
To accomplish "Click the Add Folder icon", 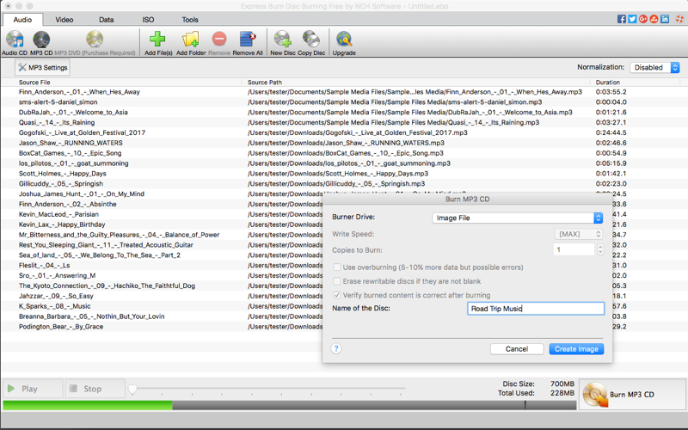I will 190,40.
